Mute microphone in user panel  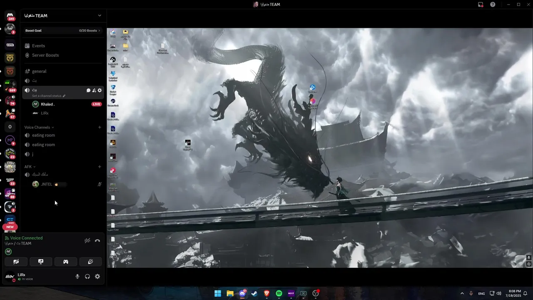pyautogui.click(x=77, y=276)
